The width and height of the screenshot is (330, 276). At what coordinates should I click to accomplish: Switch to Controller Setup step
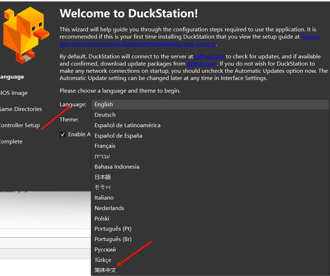(19, 125)
